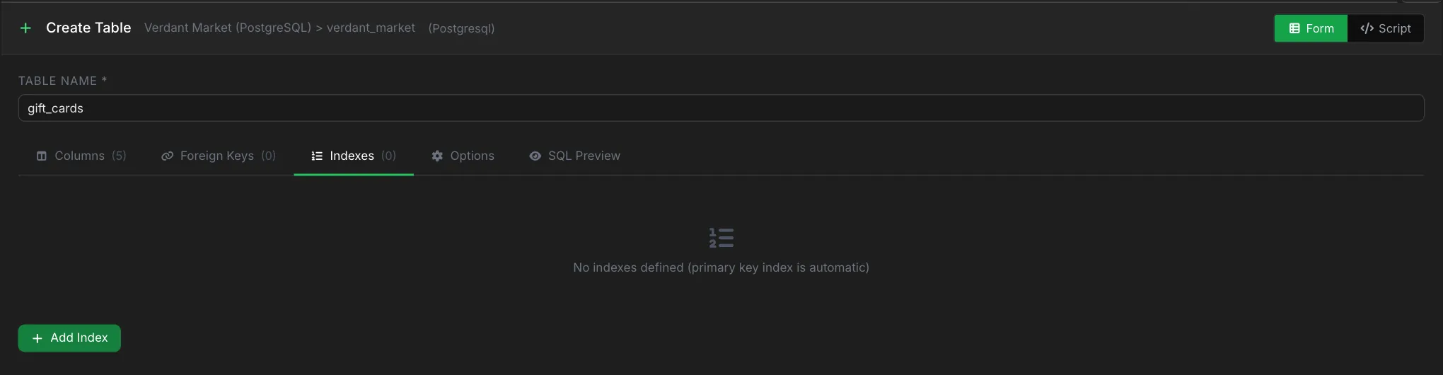The image size is (1443, 375).
Task: Click the green plus icon beside Create Table
Action: (25, 28)
